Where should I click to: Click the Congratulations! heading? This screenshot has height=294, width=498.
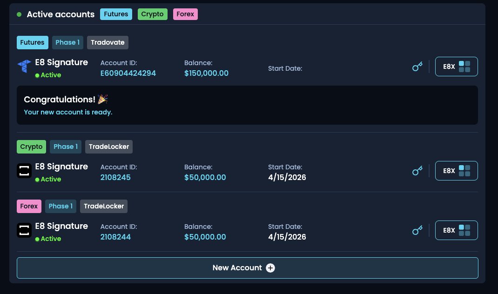pyautogui.click(x=60, y=100)
